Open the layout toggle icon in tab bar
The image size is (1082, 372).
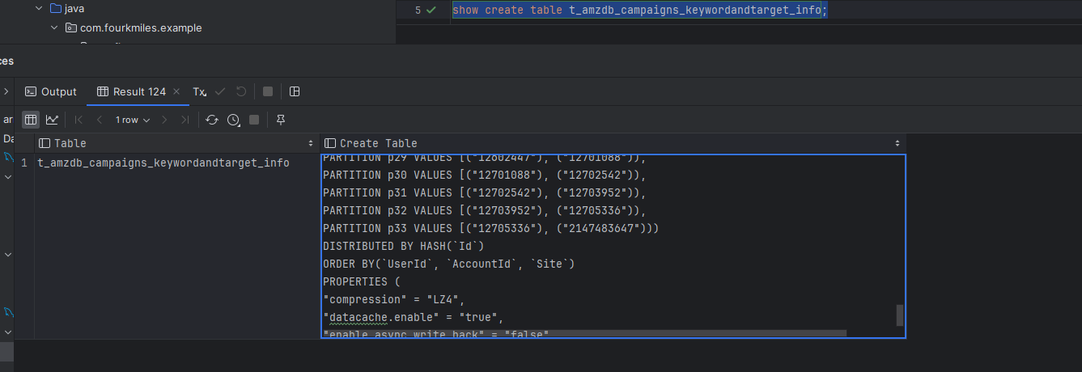click(295, 91)
